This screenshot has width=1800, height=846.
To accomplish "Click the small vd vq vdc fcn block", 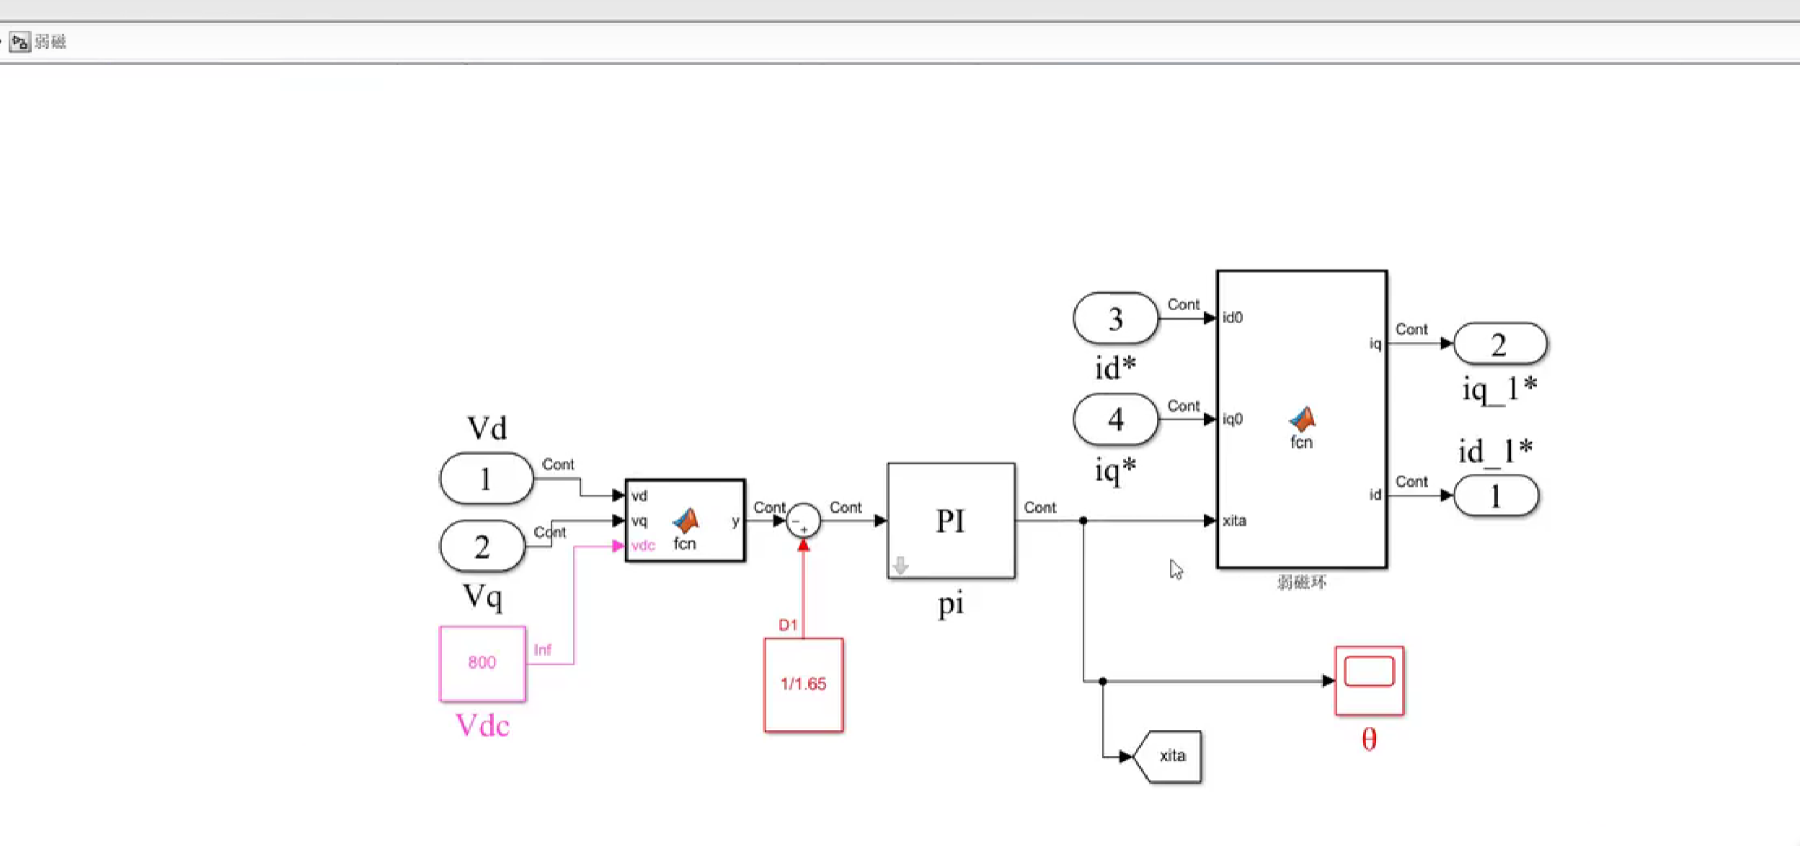I will [685, 521].
